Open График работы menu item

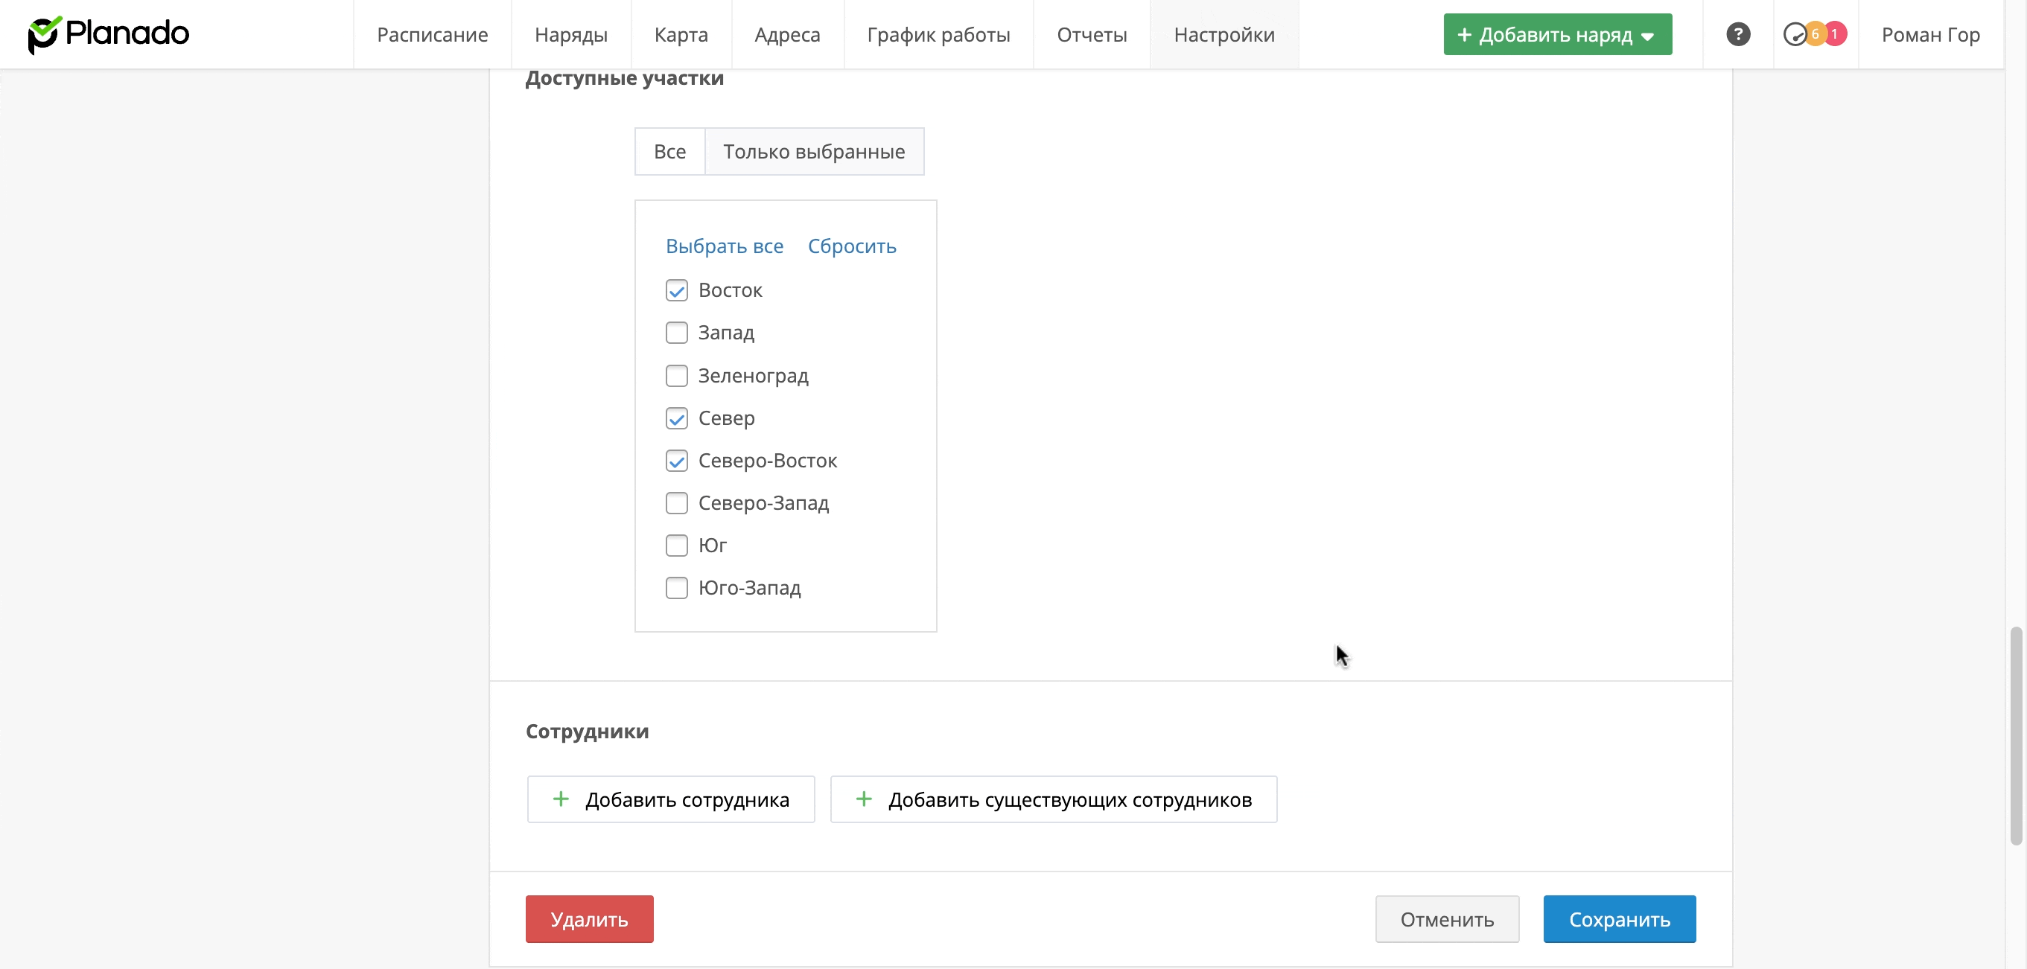pos(938,34)
